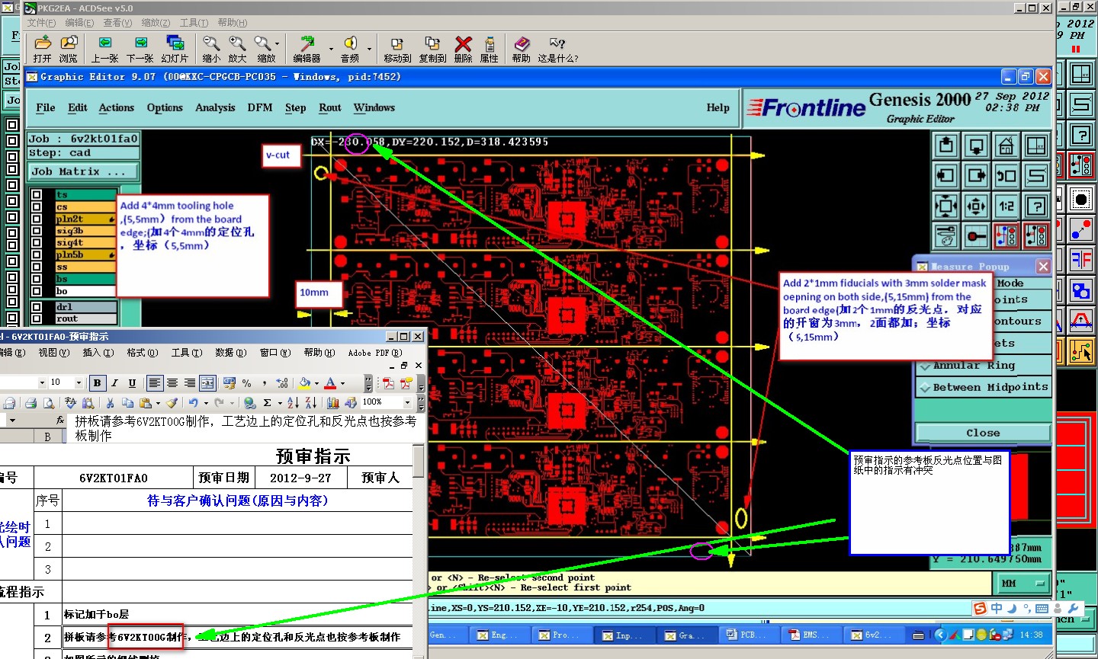Open ACDSee 音频 dropdown arrow
The width and height of the screenshot is (1098, 659).
coord(369,49)
